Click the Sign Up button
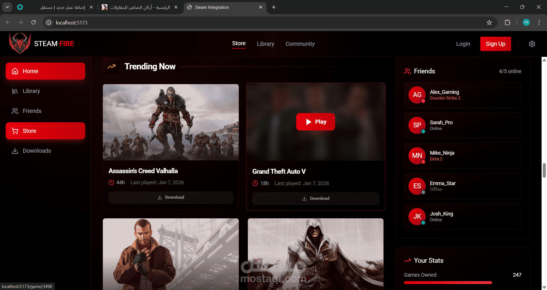The width and height of the screenshot is (547, 290). point(495,44)
